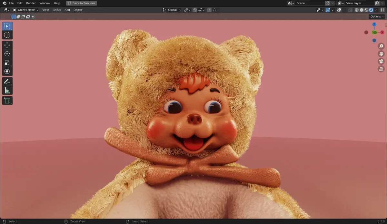The height and width of the screenshot is (224, 387).
Task: Open the Render menu
Action: click(31, 3)
